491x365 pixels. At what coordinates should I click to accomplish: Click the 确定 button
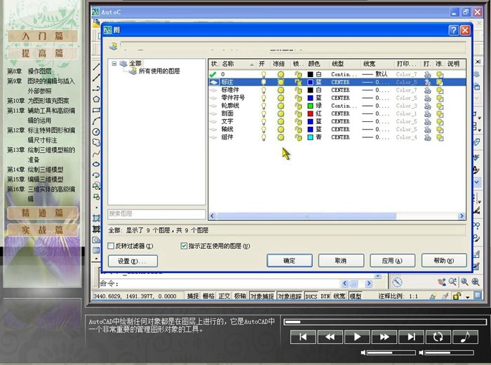289,261
